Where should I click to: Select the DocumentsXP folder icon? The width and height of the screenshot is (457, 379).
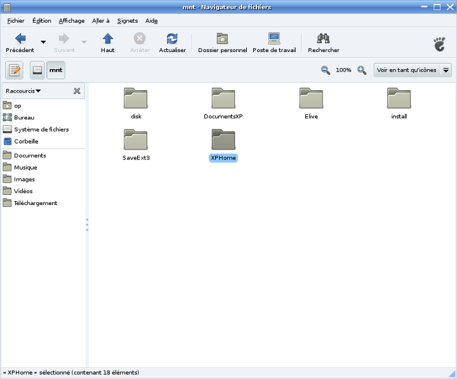[223, 98]
